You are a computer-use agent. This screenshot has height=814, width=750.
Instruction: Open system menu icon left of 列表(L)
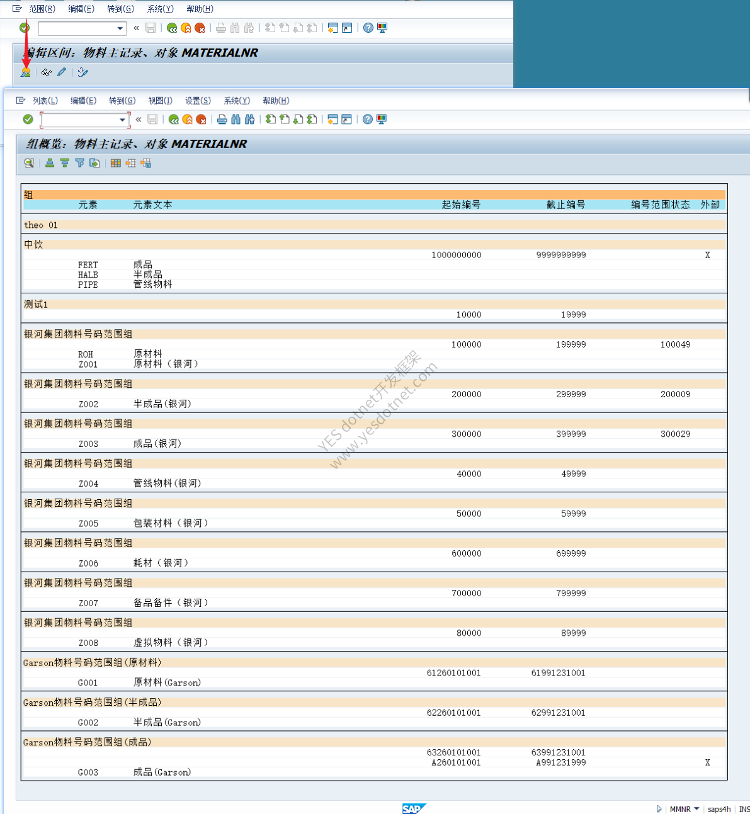pos(20,100)
